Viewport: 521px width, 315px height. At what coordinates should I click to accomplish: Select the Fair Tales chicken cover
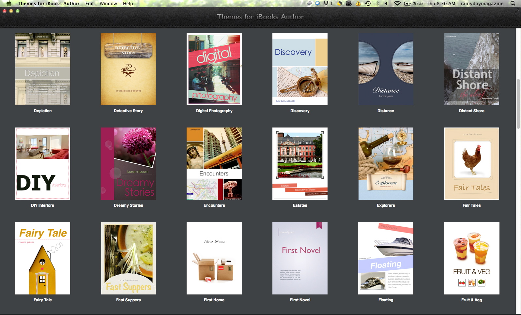coord(472,164)
